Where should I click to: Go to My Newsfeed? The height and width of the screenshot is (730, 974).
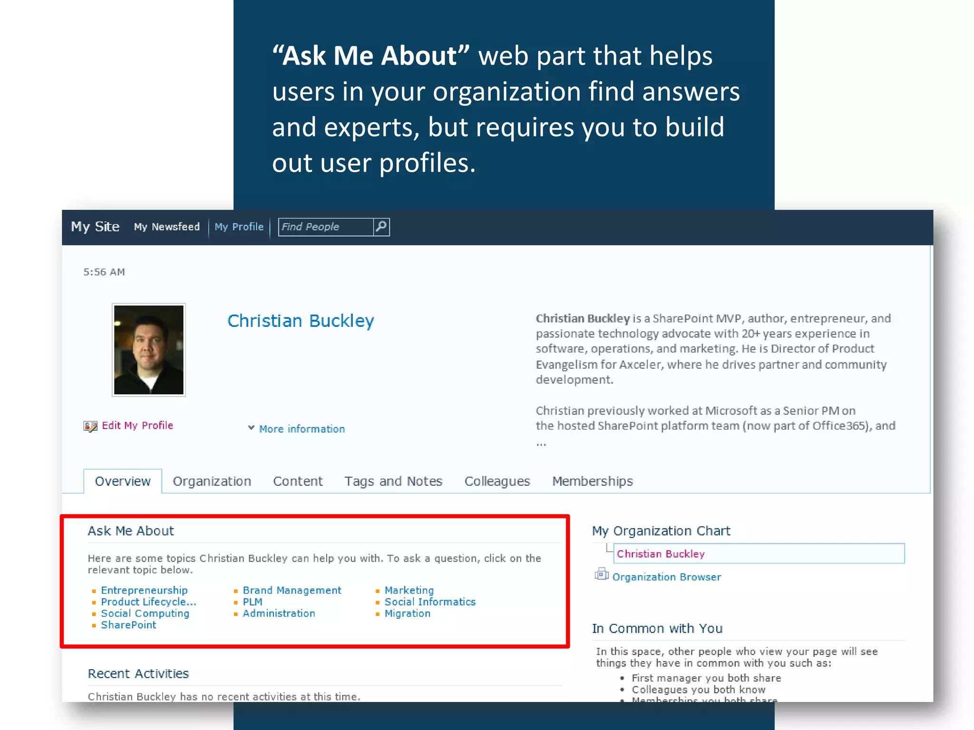pyautogui.click(x=167, y=227)
